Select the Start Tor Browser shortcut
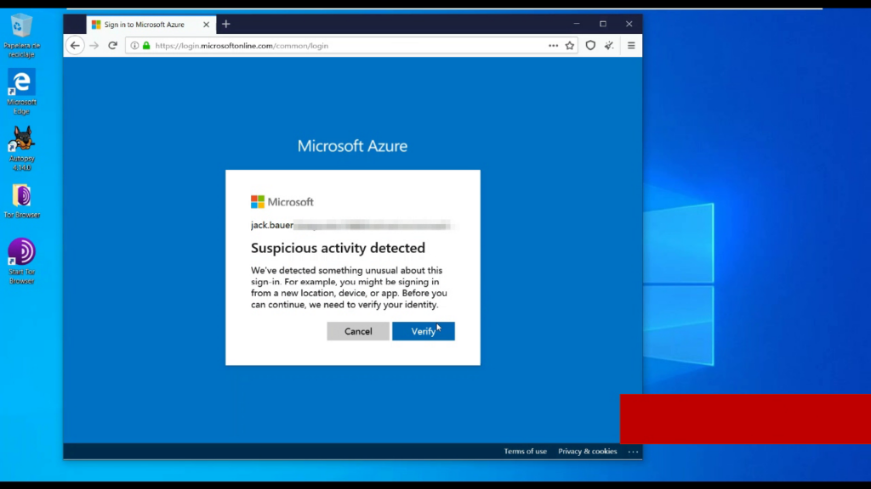871x489 pixels. click(21, 261)
